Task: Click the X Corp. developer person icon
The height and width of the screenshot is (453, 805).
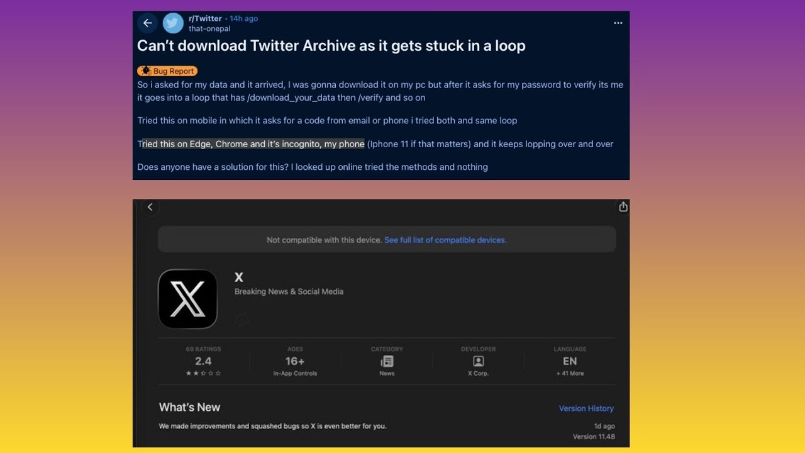Action: 479,361
